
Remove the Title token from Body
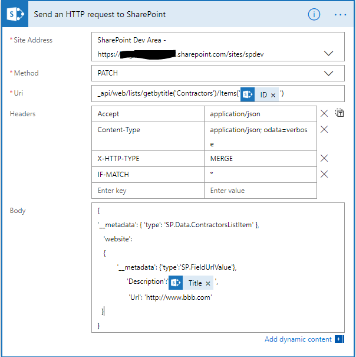pos(208,283)
